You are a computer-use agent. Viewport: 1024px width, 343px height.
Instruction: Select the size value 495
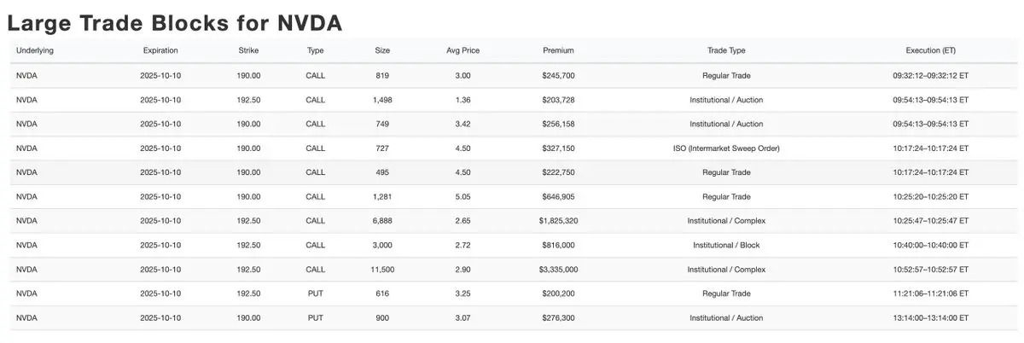[382, 172]
